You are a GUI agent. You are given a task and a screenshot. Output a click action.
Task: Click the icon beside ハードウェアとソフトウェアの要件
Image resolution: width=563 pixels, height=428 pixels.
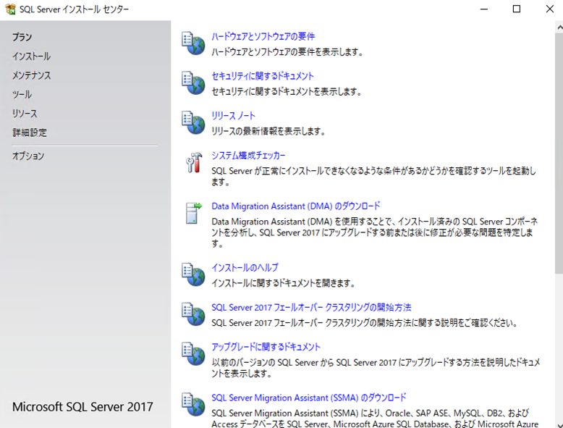(193, 43)
